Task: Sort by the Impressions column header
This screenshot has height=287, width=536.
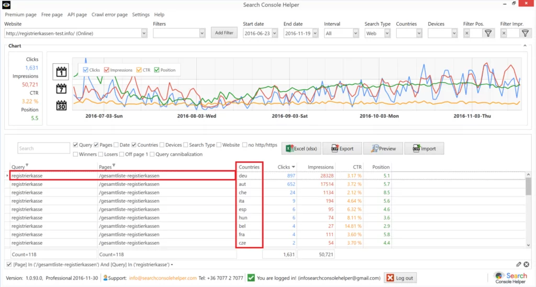Action: click(x=321, y=167)
